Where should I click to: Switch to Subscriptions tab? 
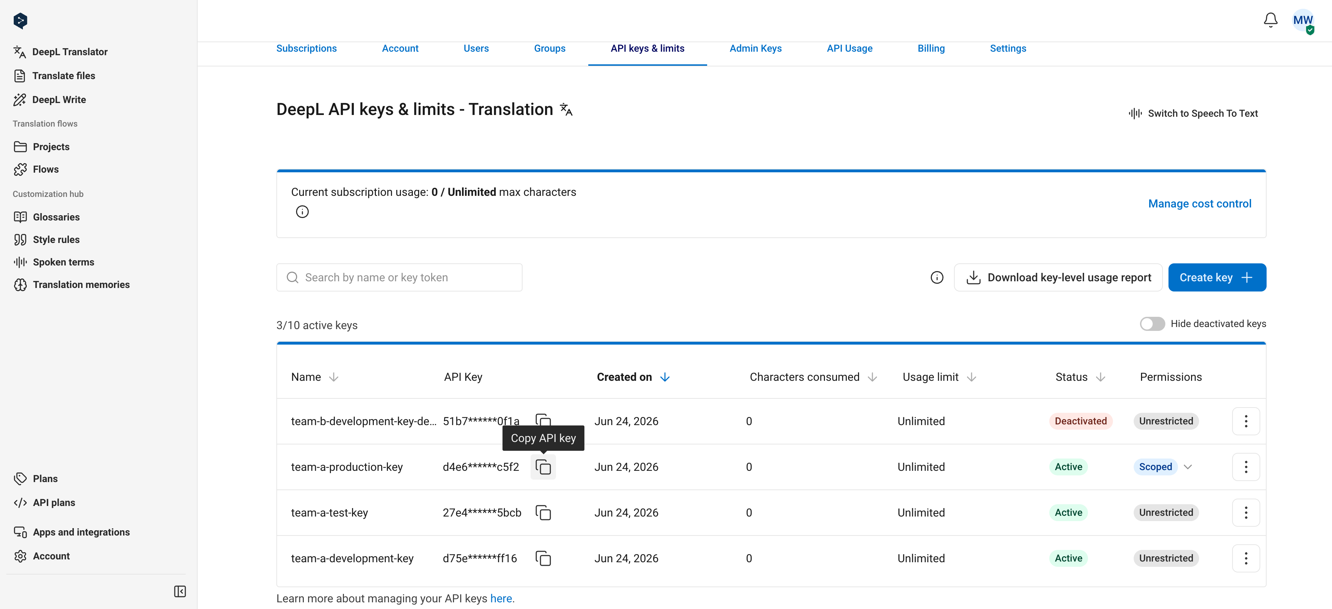pos(307,49)
